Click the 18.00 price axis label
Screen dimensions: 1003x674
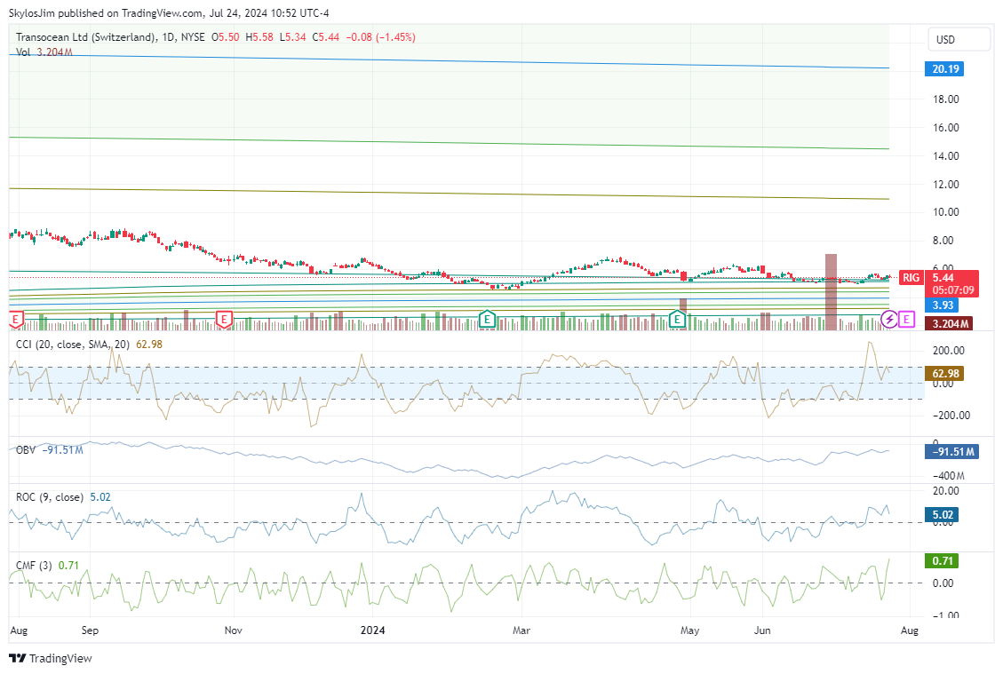pyautogui.click(x=946, y=99)
